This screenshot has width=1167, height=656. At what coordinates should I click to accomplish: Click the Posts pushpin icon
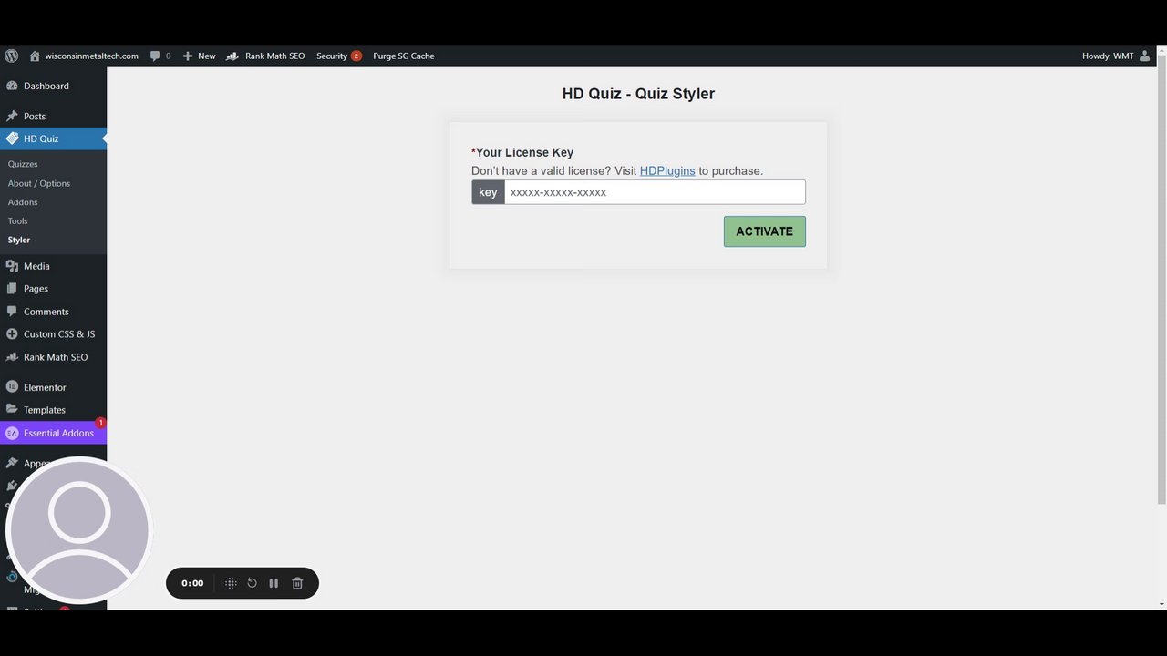pos(12,116)
